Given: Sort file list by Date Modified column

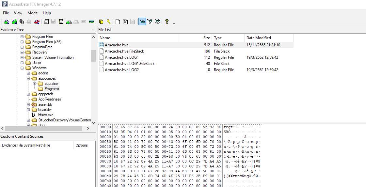Looking at the screenshot, I should click(x=269, y=38).
